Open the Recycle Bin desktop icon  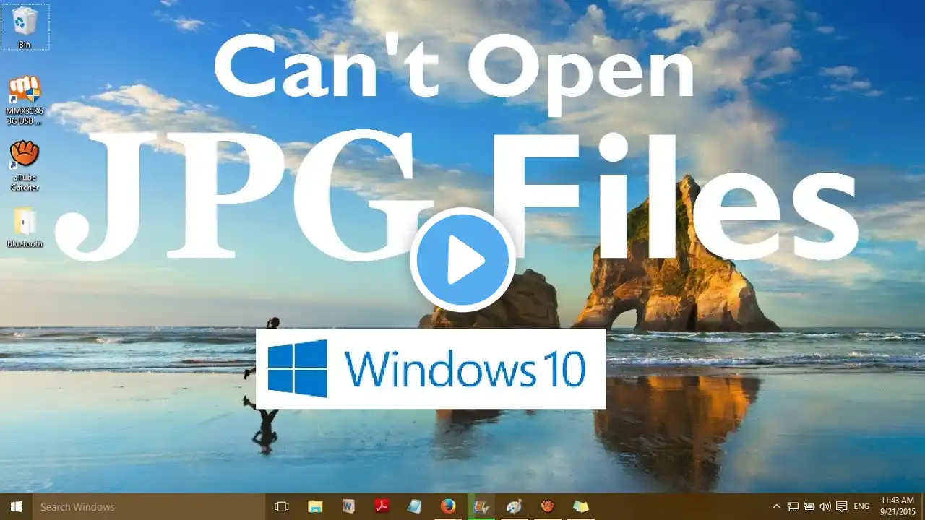coord(25,27)
